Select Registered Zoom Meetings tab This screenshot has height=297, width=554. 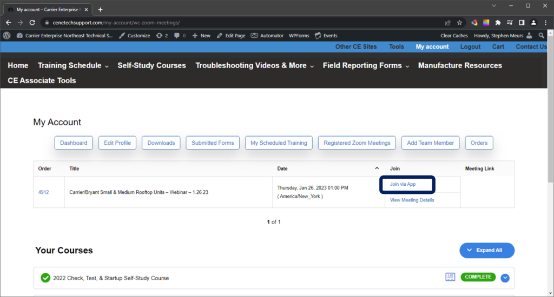(357, 143)
